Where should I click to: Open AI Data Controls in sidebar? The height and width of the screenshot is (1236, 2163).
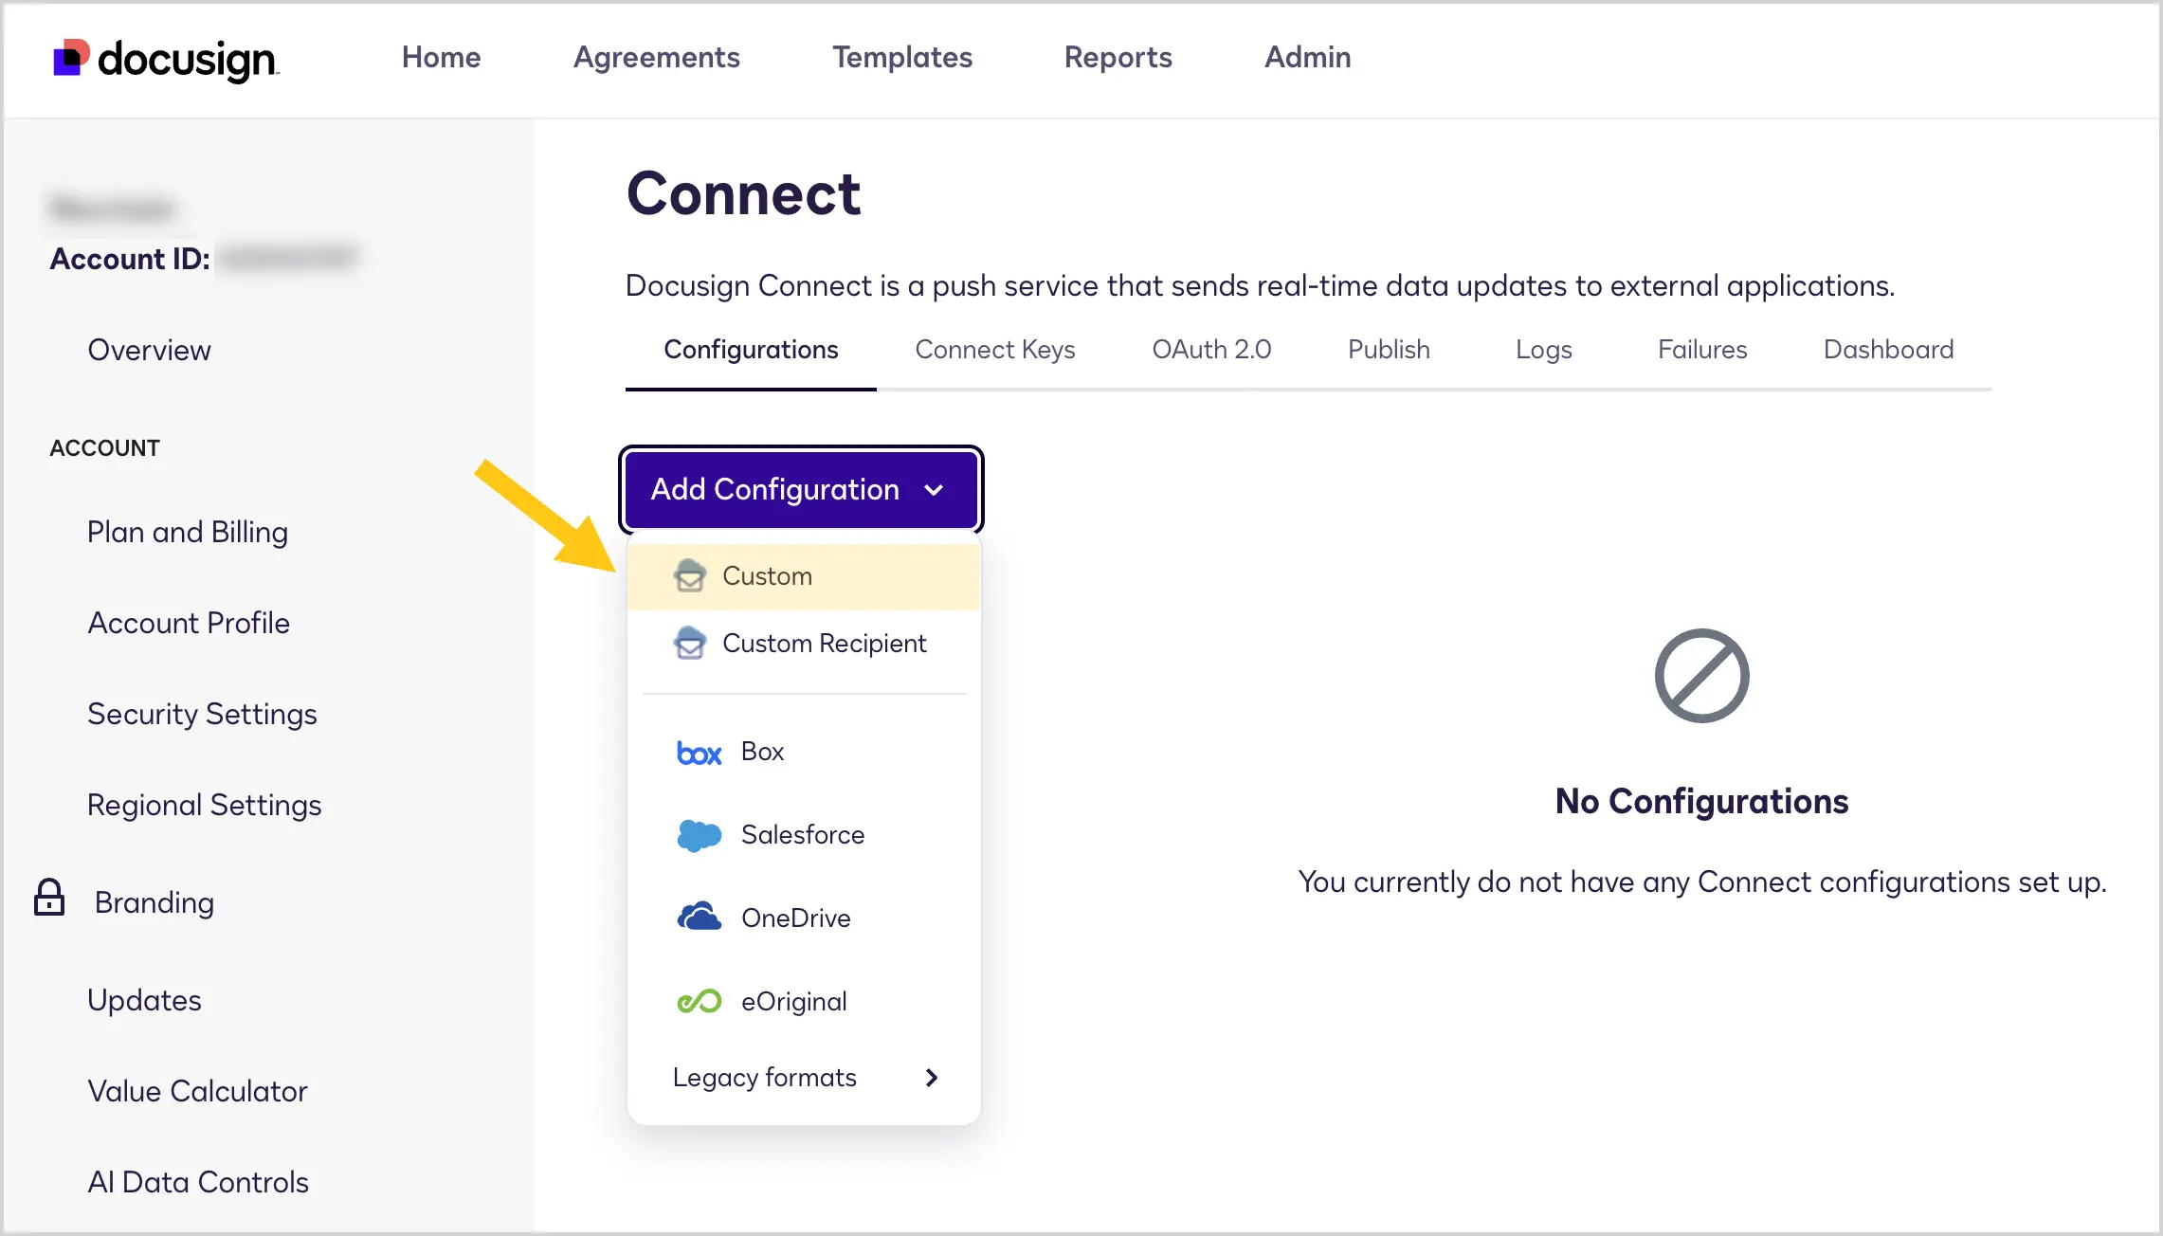click(x=198, y=1182)
